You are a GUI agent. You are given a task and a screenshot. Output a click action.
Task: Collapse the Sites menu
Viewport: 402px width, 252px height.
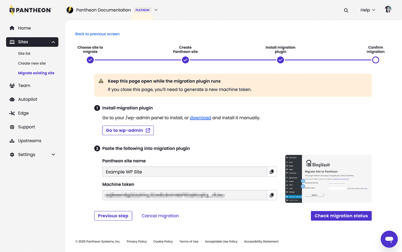coord(53,42)
